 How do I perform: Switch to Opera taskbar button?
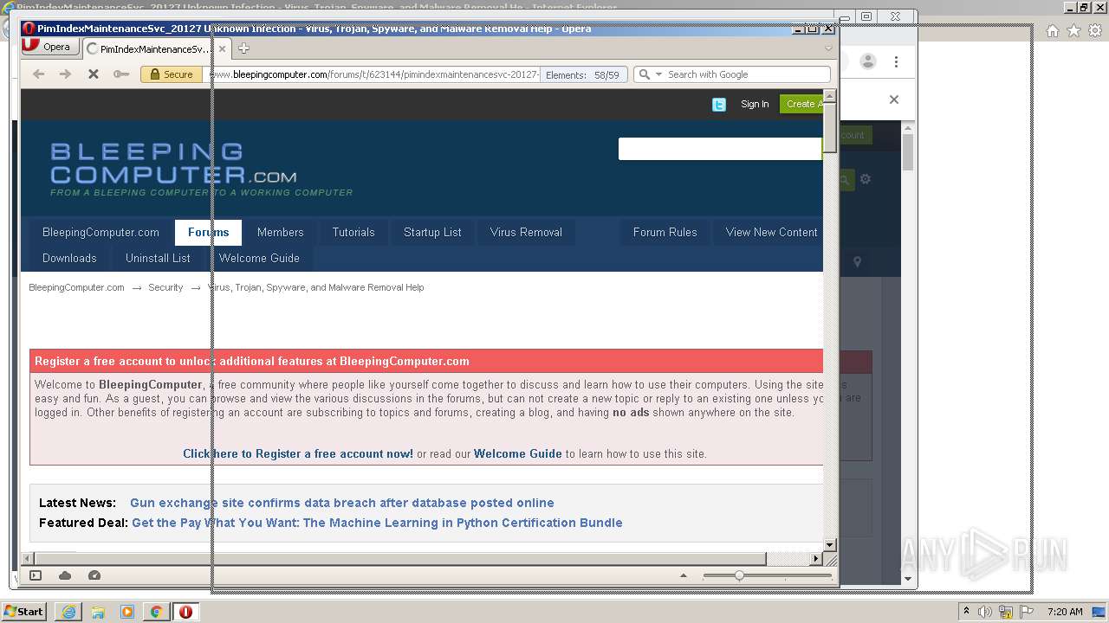(185, 612)
